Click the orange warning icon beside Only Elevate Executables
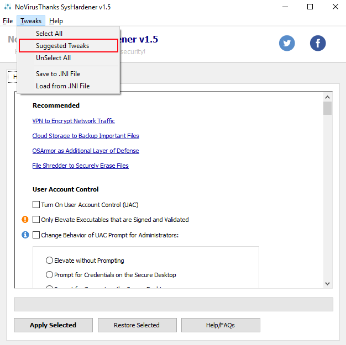 [25, 220]
